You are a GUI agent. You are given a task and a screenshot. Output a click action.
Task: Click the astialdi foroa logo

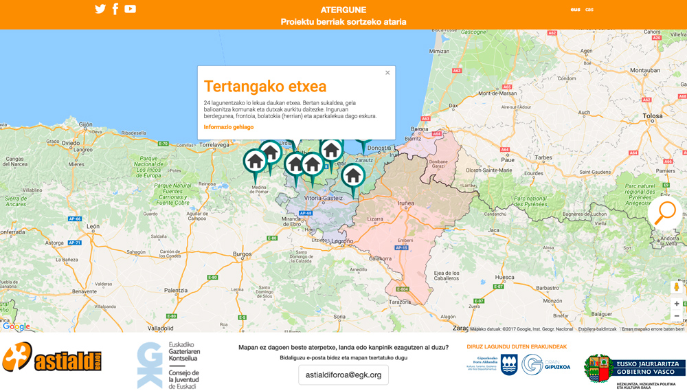(52, 357)
